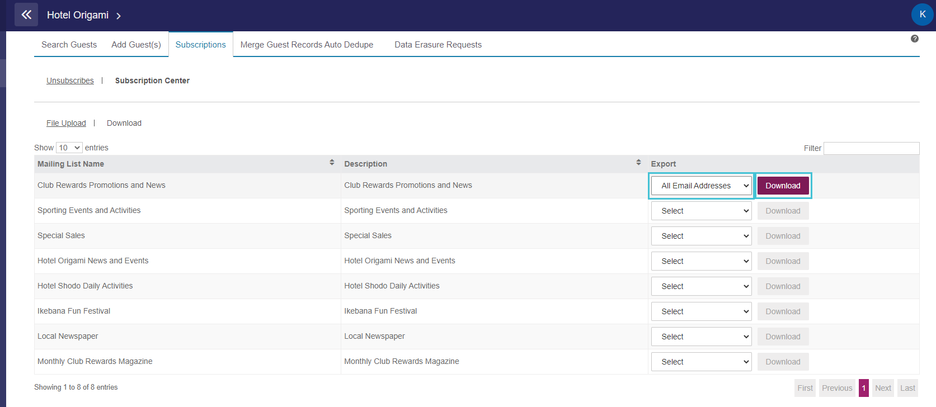Open the Show entries count dropdown
This screenshot has width=936, height=407.
tap(69, 148)
